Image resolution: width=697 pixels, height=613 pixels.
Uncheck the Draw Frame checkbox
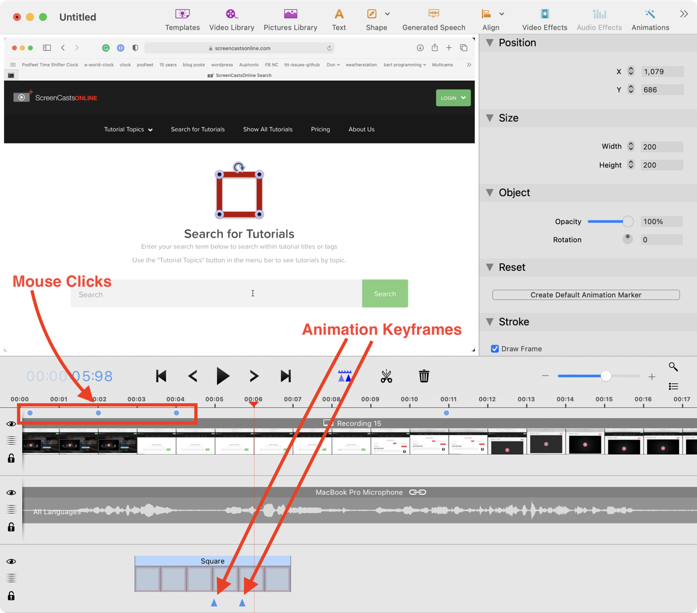click(x=495, y=349)
